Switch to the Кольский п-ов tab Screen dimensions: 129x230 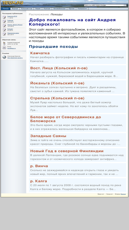(x=26, y=9)
